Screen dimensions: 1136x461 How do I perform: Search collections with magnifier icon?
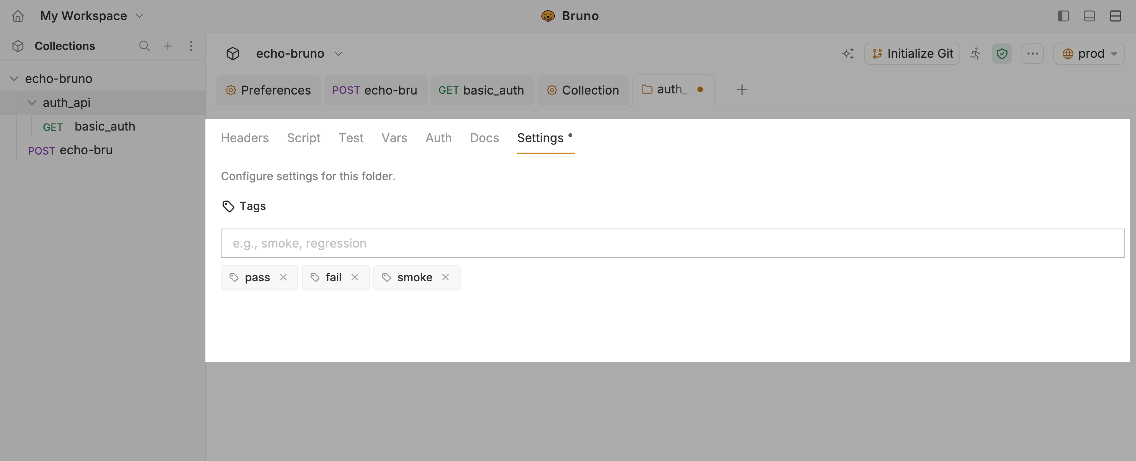(144, 46)
